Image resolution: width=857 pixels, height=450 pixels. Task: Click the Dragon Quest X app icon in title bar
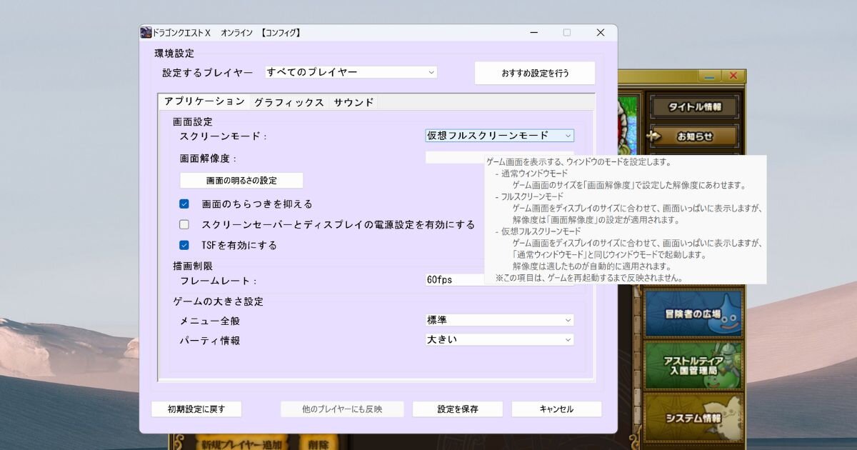146,32
